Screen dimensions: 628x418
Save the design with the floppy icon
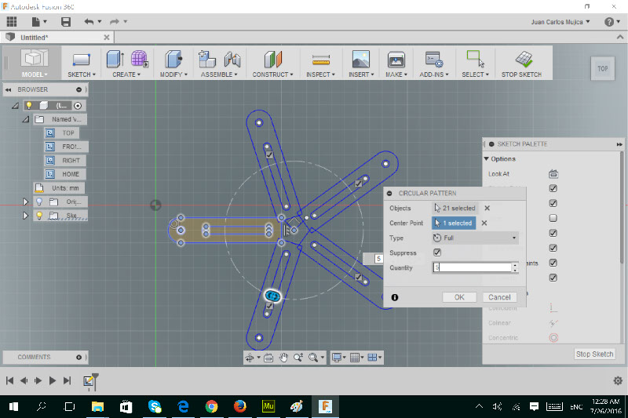tap(66, 22)
